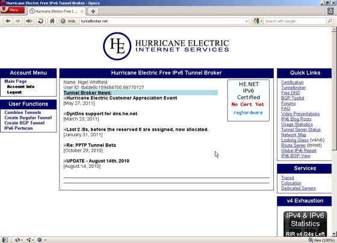Open Route Server link
Viewport: 337px width, 243px height.
(x=293, y=145)
